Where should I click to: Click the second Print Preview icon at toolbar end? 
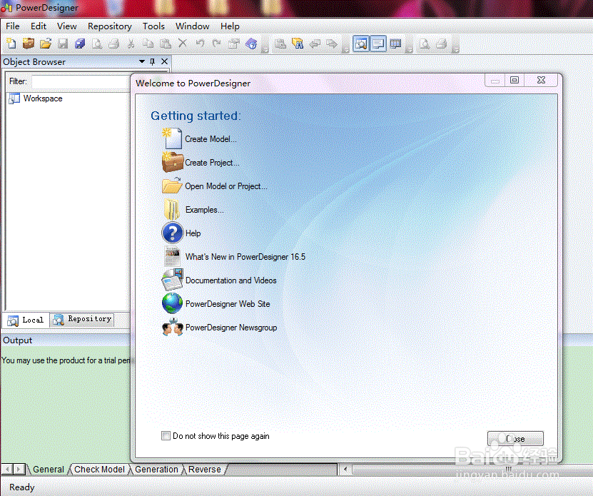[425, 44]
